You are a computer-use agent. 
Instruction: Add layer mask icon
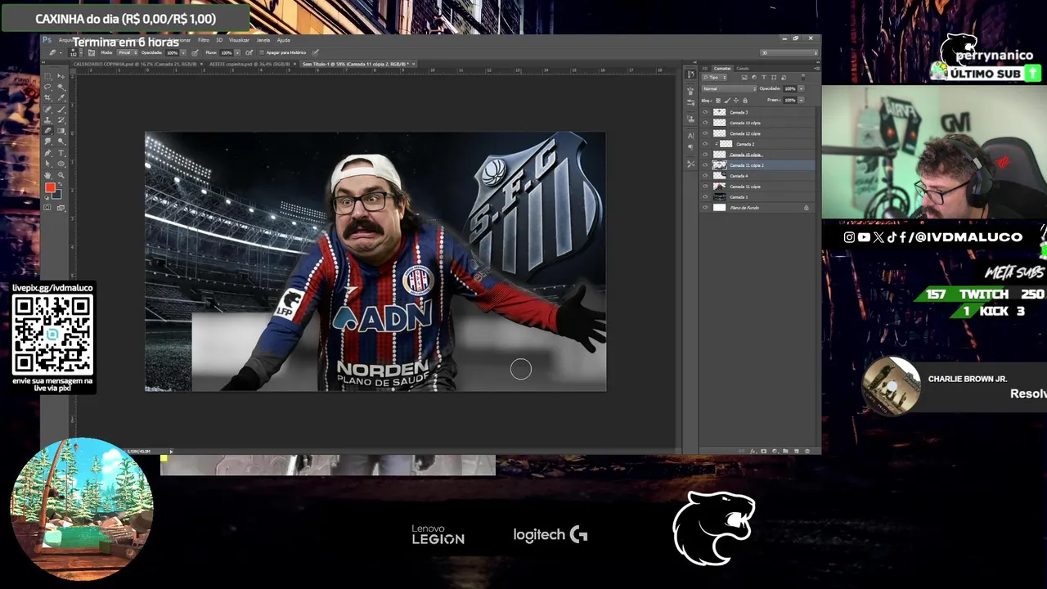(x=764, y=452)
